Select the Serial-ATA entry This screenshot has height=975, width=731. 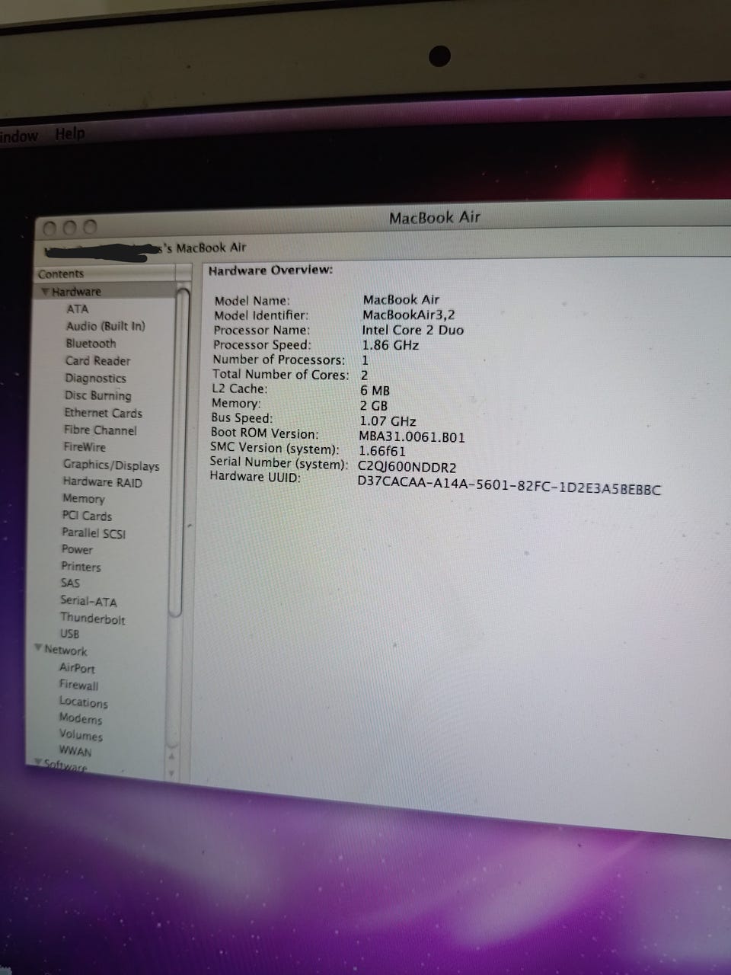88,601
